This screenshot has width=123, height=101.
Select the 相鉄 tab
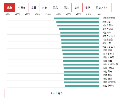[88, 8]
